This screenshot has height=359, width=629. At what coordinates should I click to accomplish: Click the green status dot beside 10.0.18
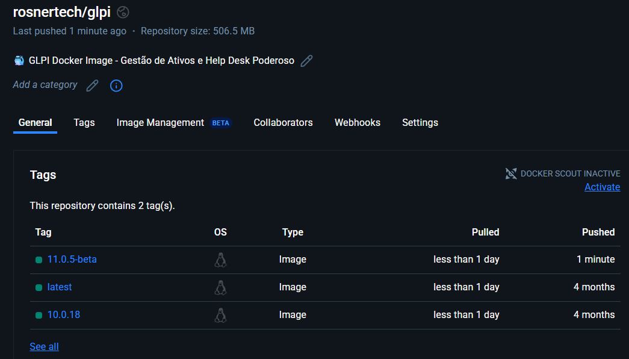39,315
